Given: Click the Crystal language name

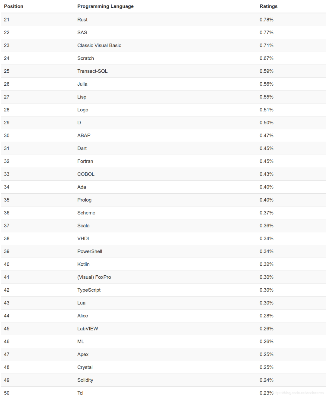Looking at the screenshot, I should [85, 367].
